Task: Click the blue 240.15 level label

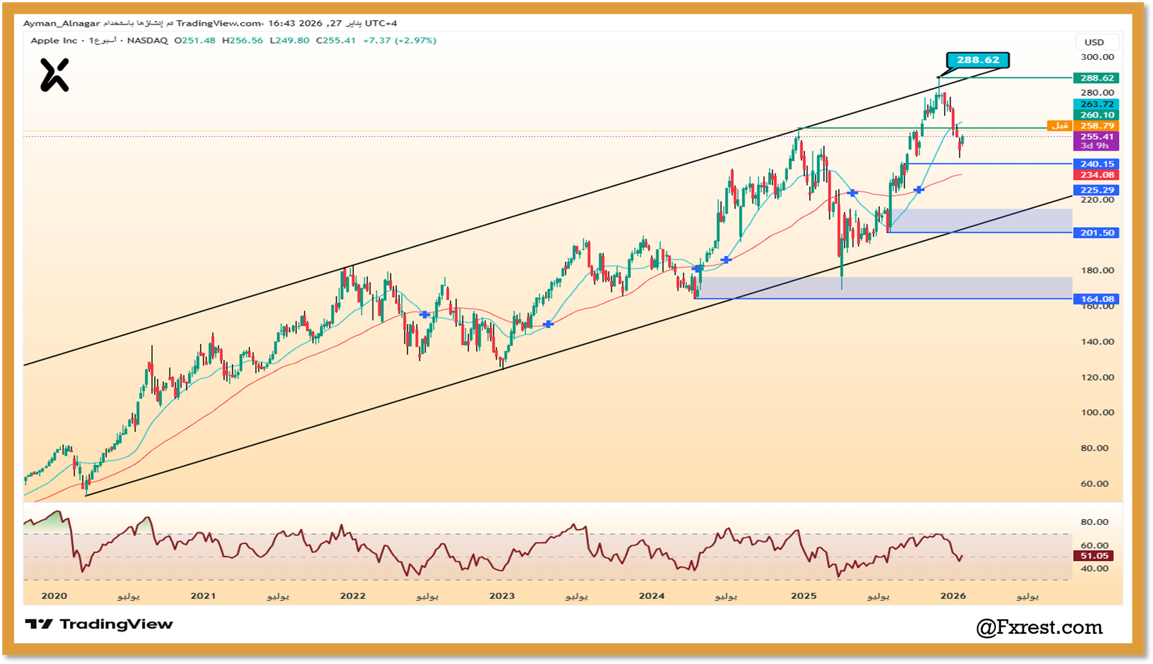Action: coord(1096,164)
